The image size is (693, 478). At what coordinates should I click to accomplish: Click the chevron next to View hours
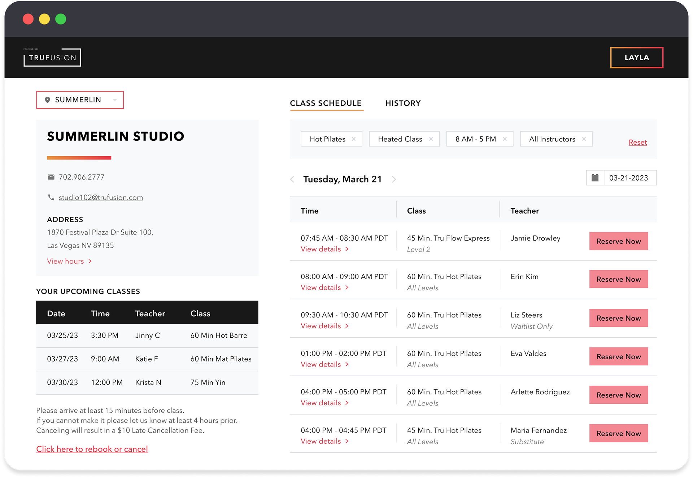[90, 261]
